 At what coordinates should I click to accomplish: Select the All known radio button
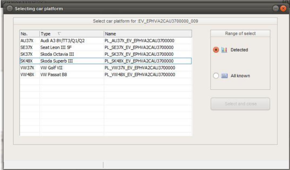coord(216,76)
